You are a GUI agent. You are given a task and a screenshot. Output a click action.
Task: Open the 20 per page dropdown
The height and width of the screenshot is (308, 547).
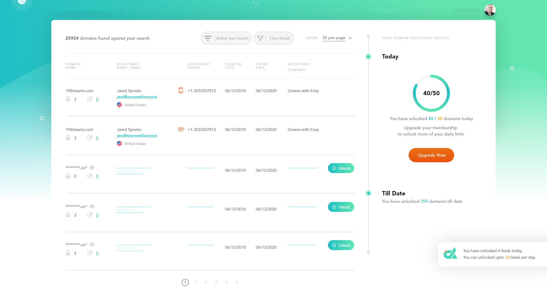tap(337, 38)
